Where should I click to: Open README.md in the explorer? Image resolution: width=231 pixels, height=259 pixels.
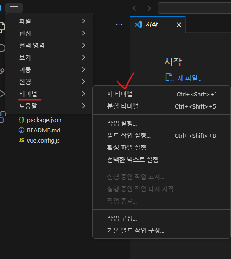click(x=44, y=130)
